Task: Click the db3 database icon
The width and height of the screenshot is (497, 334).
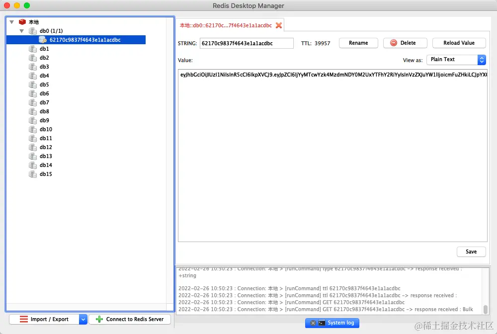Action: pos(33,67)
